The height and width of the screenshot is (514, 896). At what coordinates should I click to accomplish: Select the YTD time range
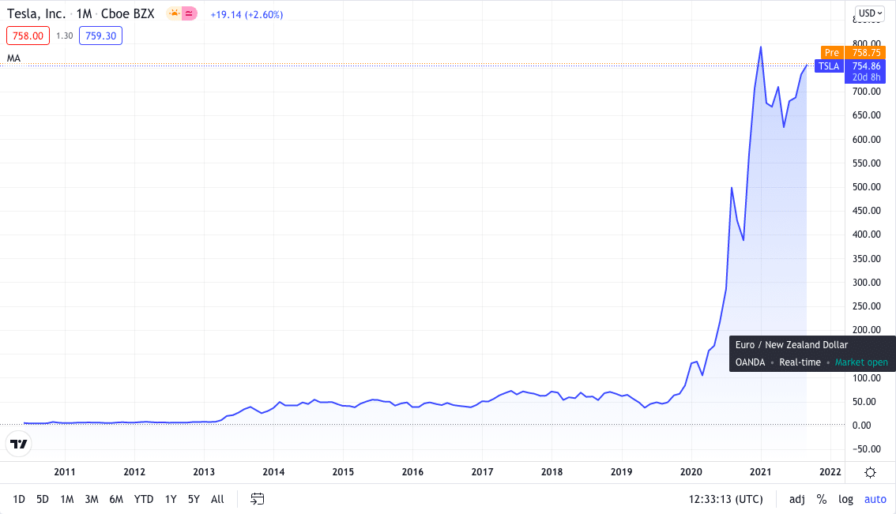pos(144,499)
